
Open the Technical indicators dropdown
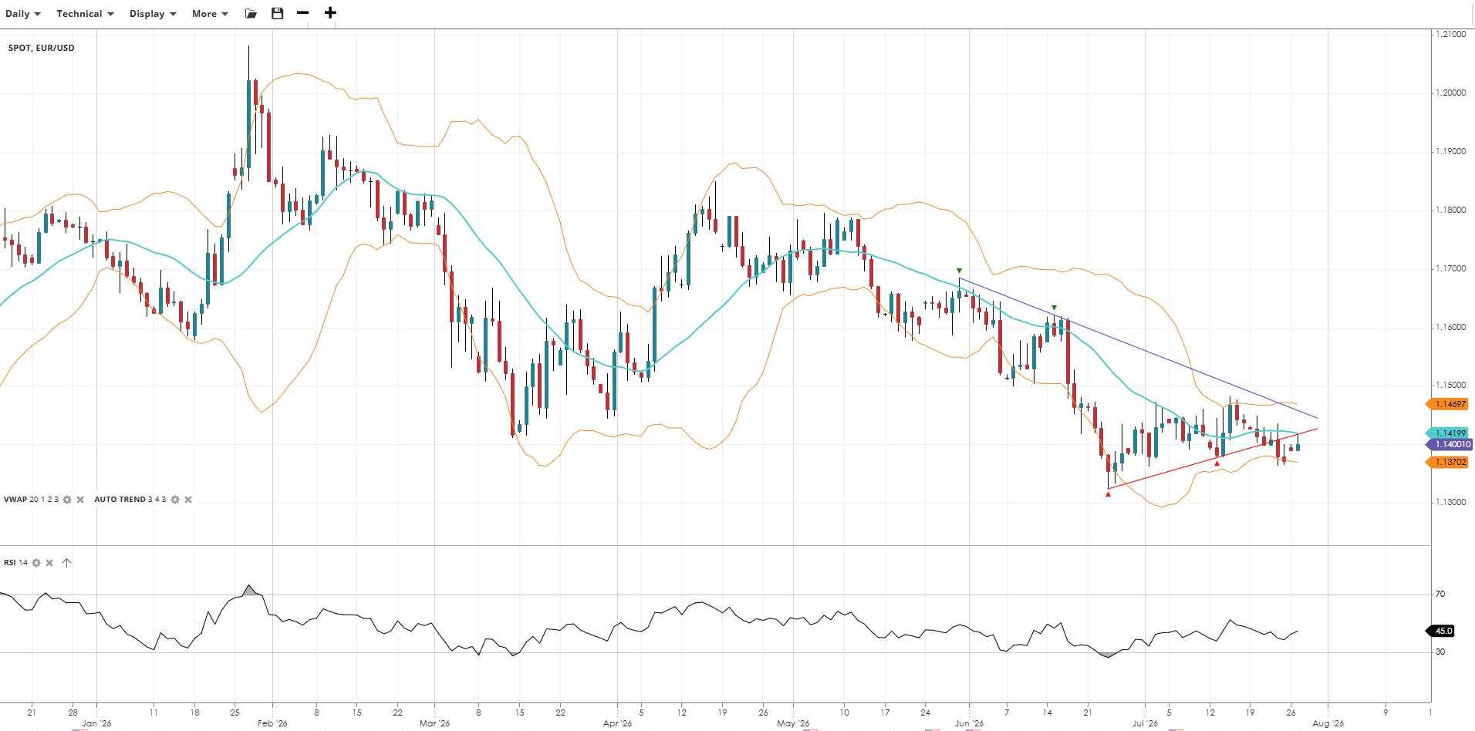click(x=85, y=14)
